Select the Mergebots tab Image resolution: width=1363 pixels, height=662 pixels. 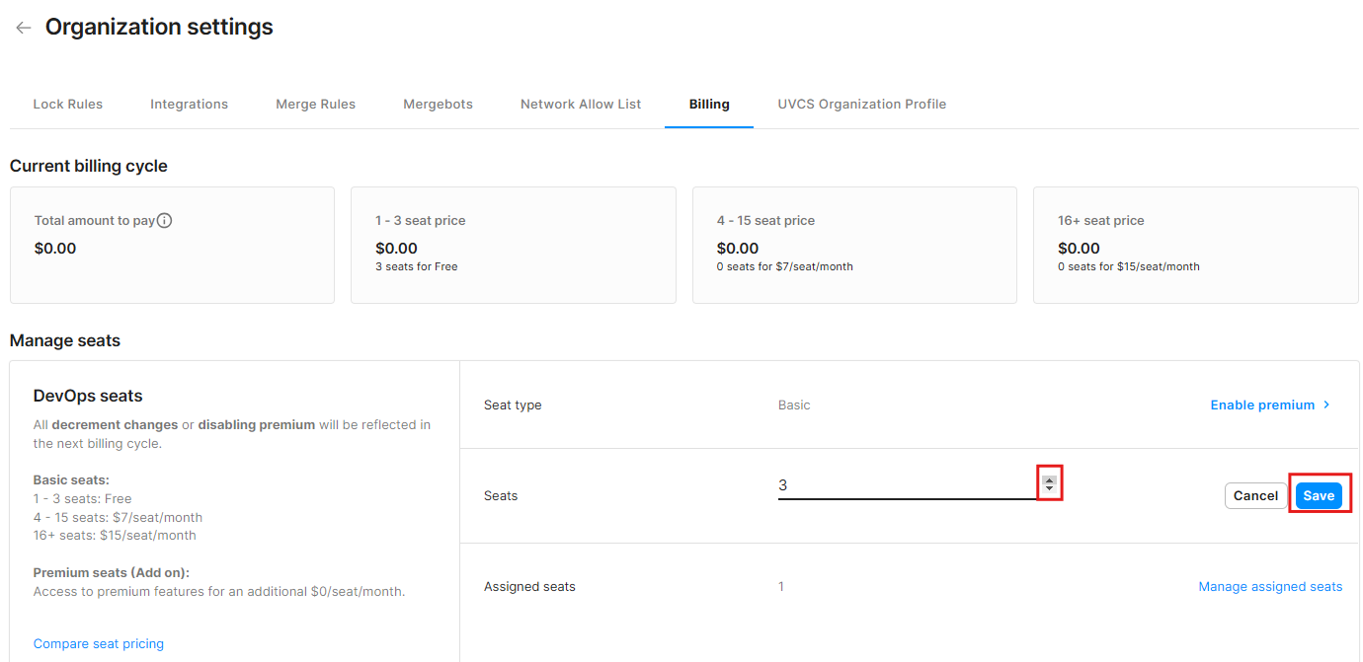click(x=438, y=104)
